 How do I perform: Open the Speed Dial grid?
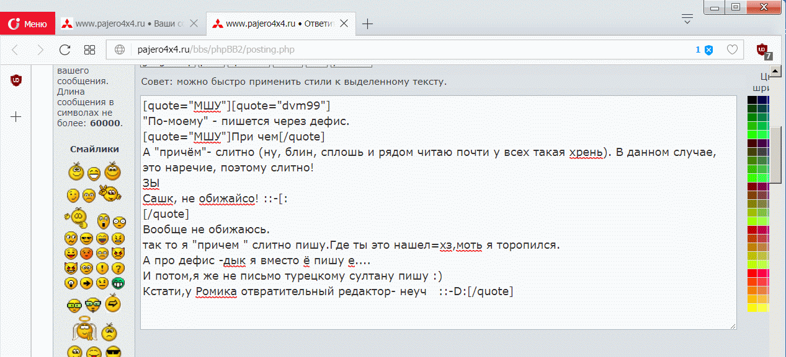[89, 49]
